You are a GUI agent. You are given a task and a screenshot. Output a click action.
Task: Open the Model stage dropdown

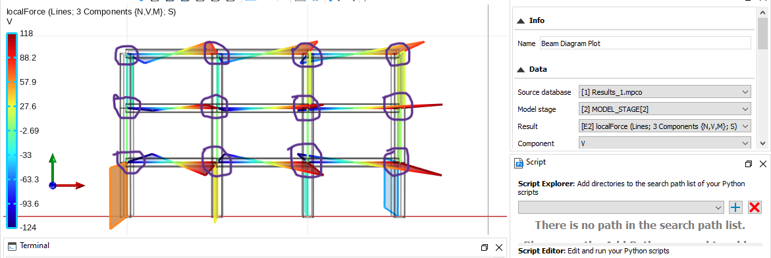pos(665,109)
